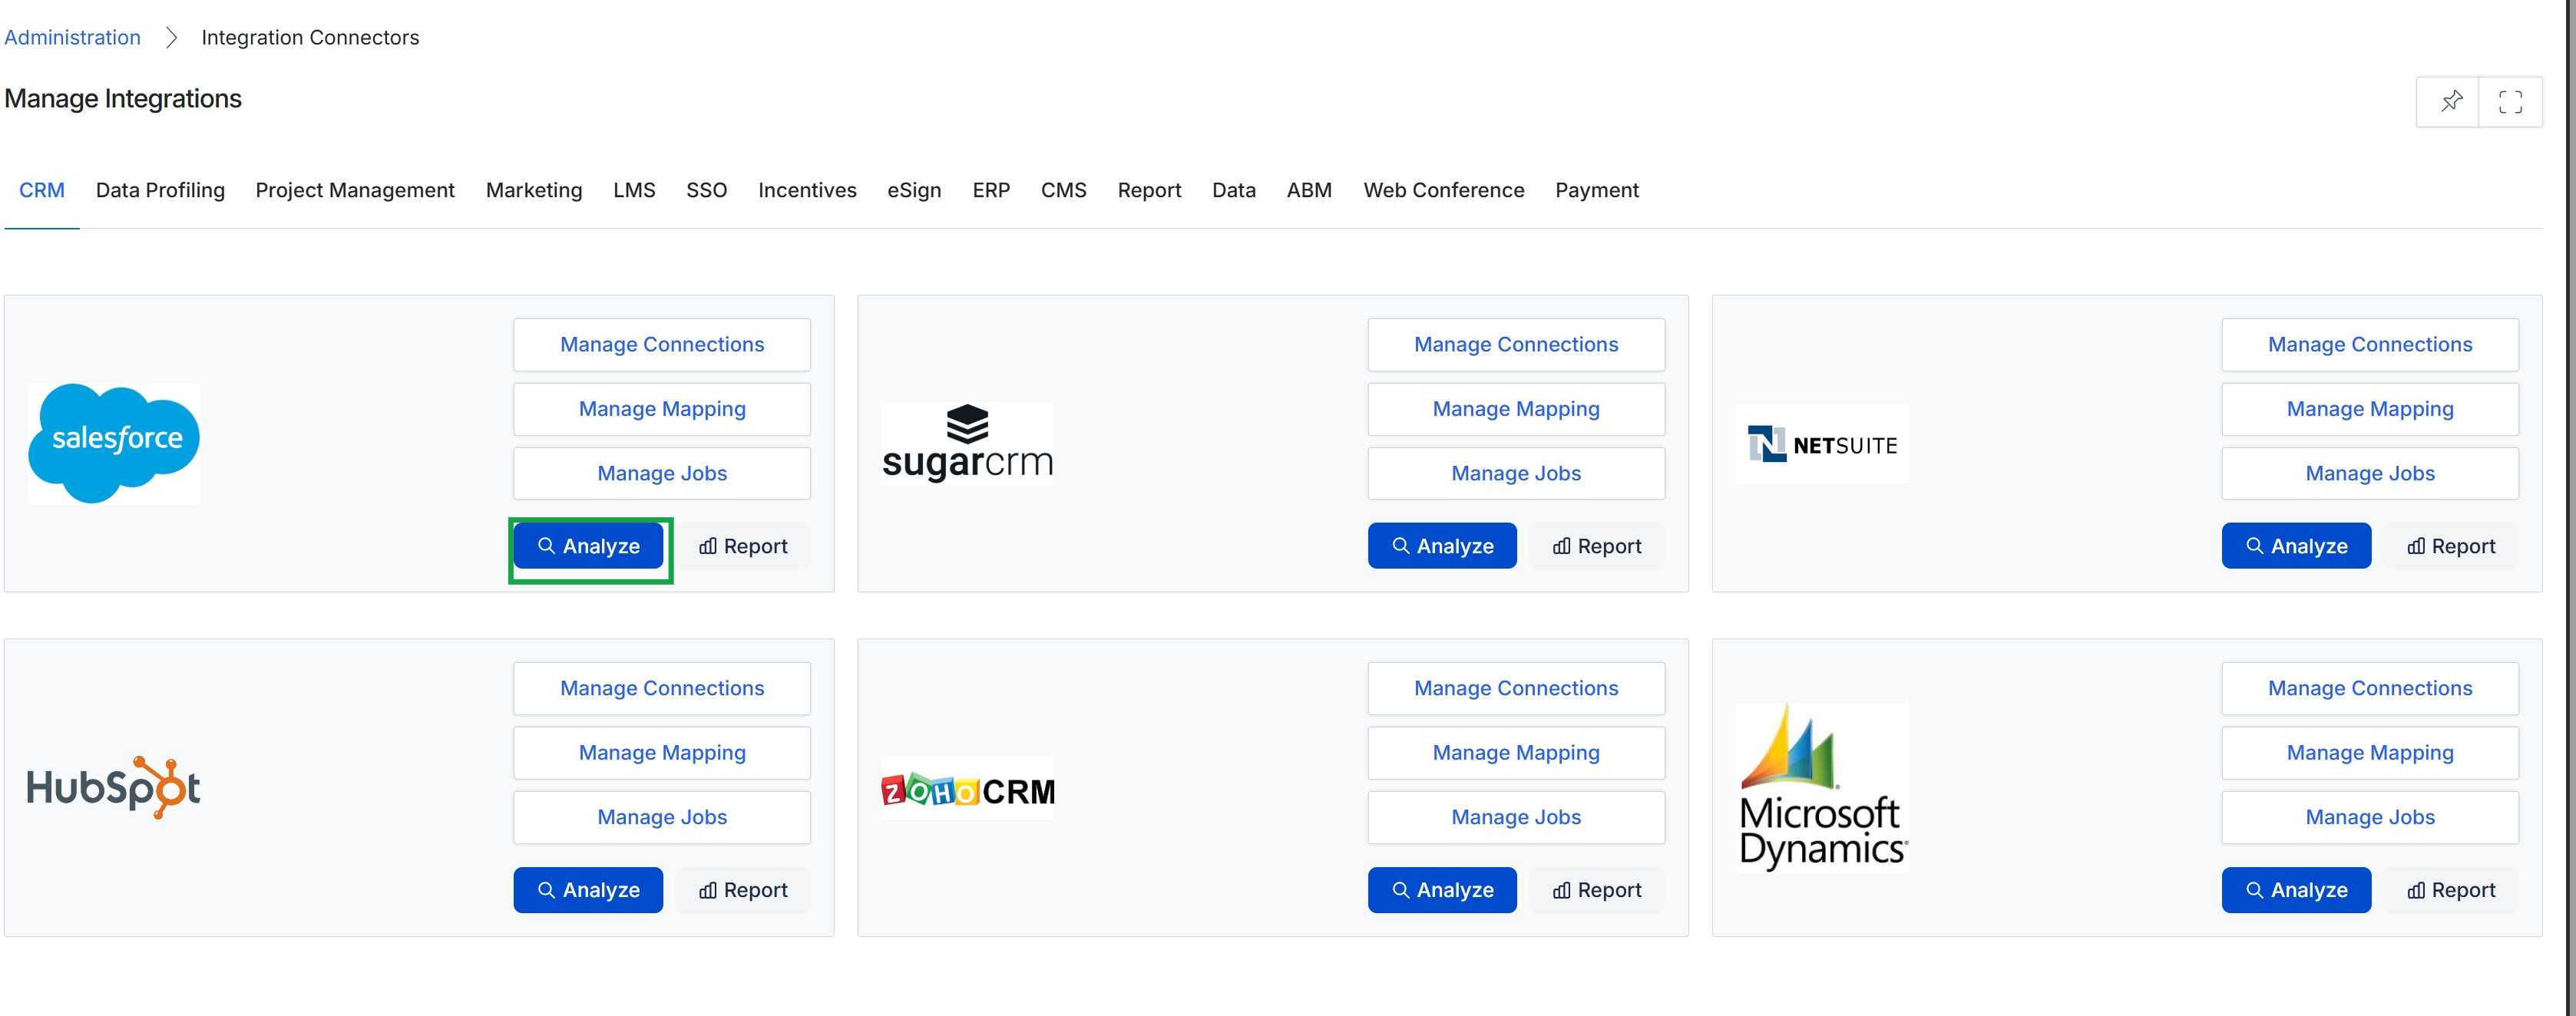The image size is (2576, 1016).
Task: Switch to the LMS tab
Action: [x=634, y=190]
